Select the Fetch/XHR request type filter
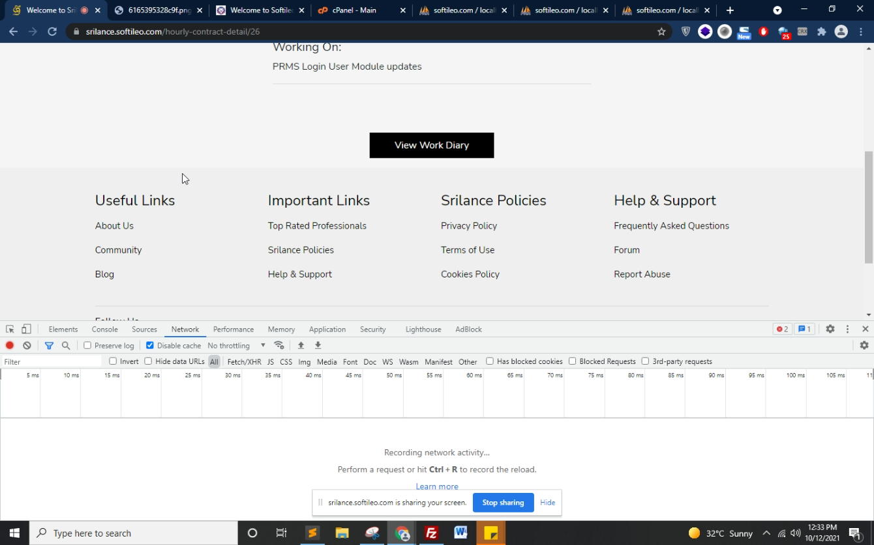This screenshot has width=874, height=545. pyautogui.click(x=244, y=362)
